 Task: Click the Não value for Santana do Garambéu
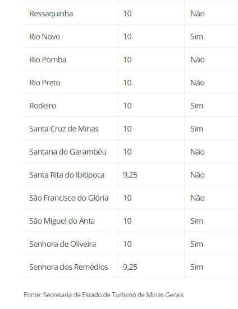coord(197,152)
